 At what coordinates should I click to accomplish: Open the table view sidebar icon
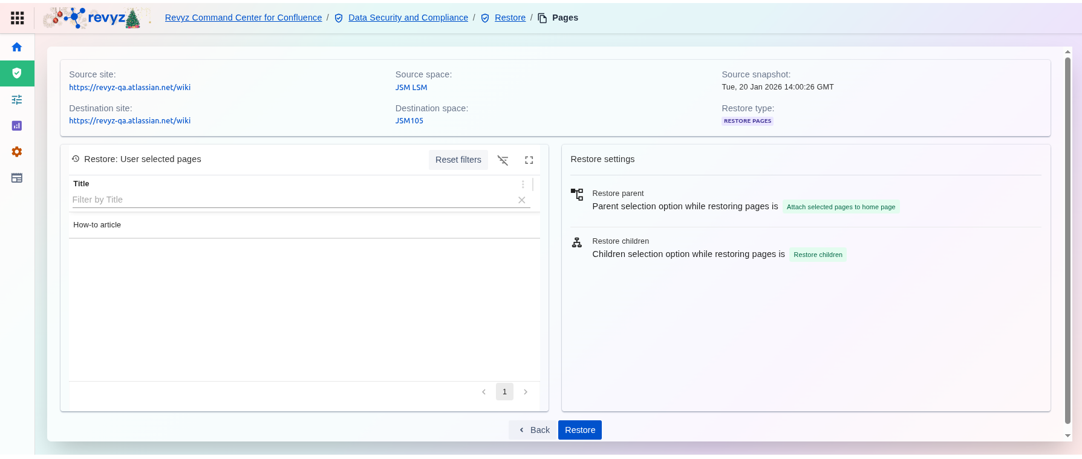pyautogui.click(x=17, y=178)
